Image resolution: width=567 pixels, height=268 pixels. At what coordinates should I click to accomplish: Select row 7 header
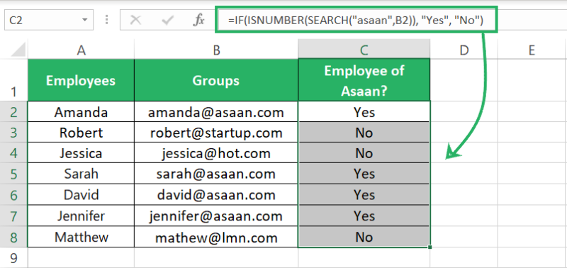point(13,216)
